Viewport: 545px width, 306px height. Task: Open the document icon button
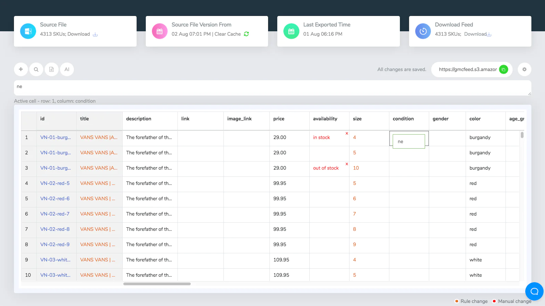coord(51,69)
